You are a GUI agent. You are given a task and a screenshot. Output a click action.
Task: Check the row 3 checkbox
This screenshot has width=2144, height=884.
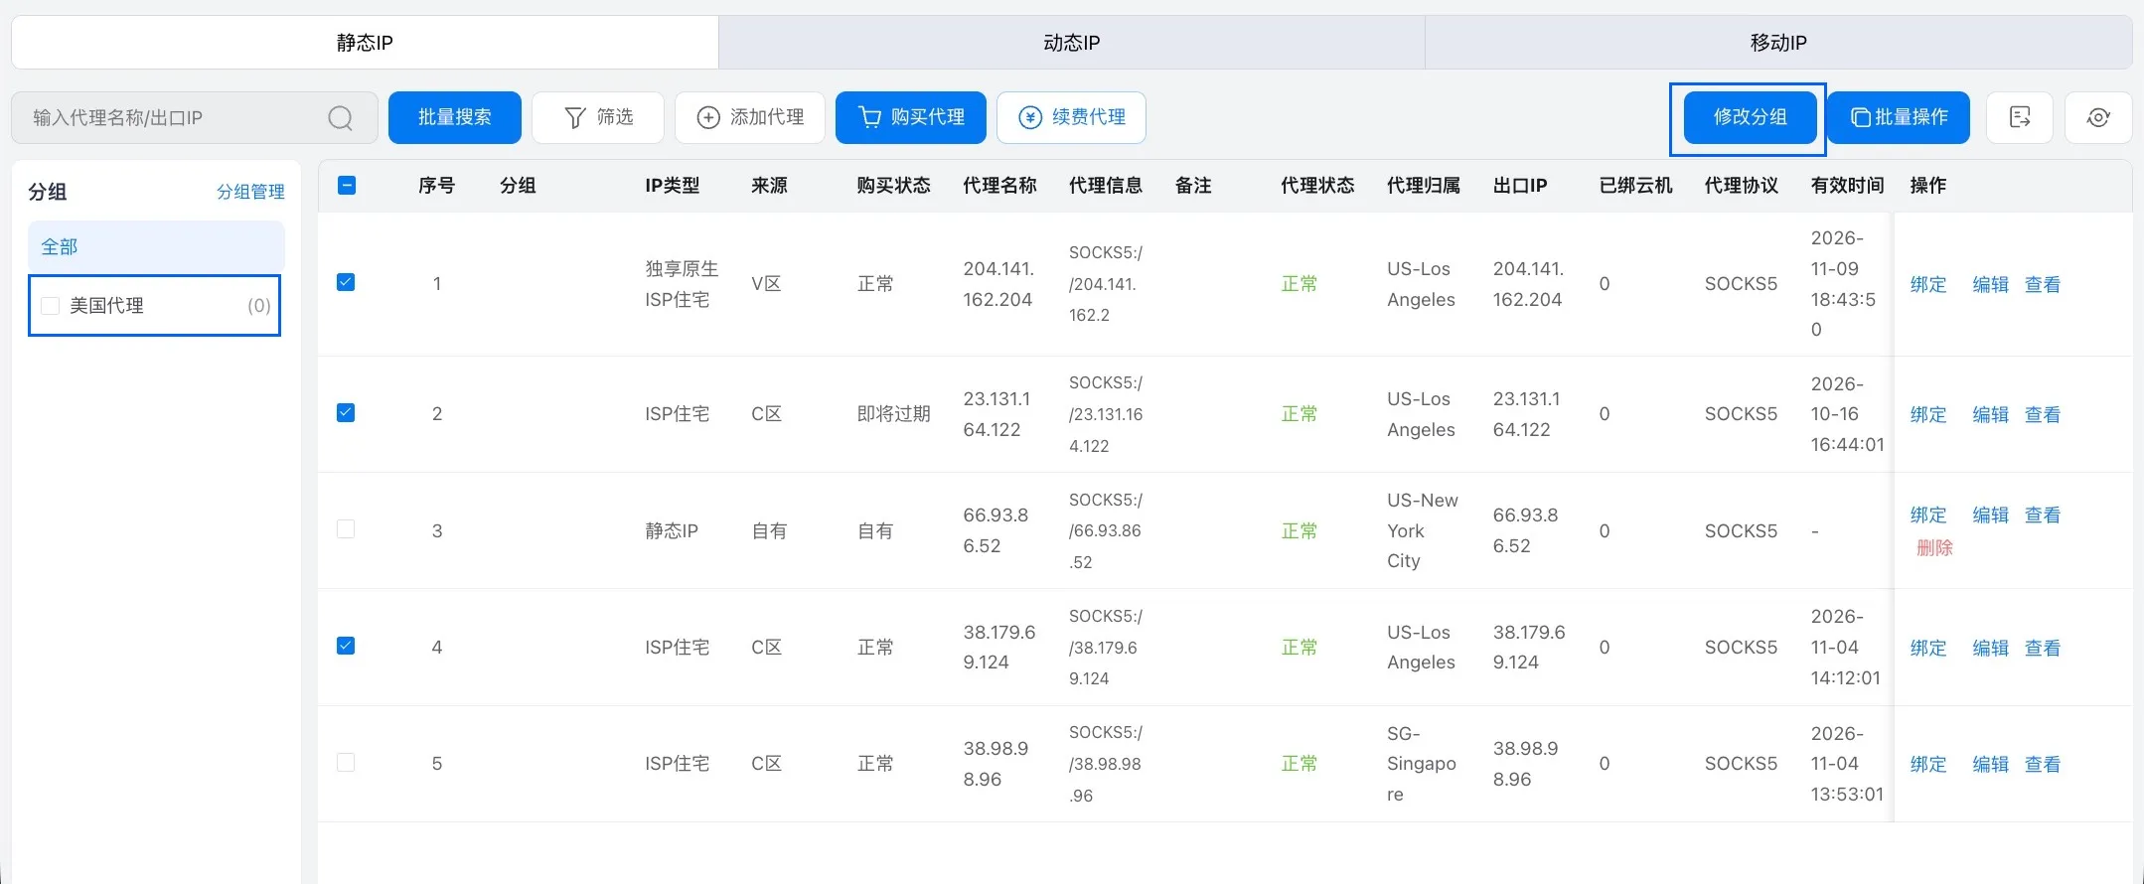click(346, 528)
